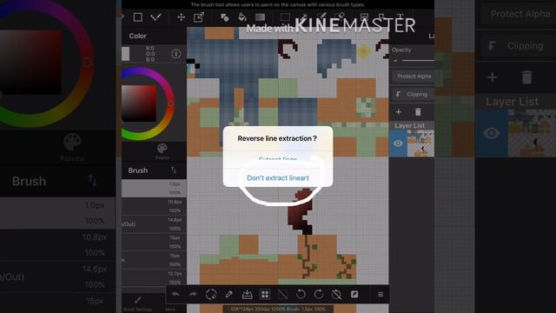This screenshot has width=556, height=313.
Task: Tap the white square arrow icon
Action: [x=354, y=294]
